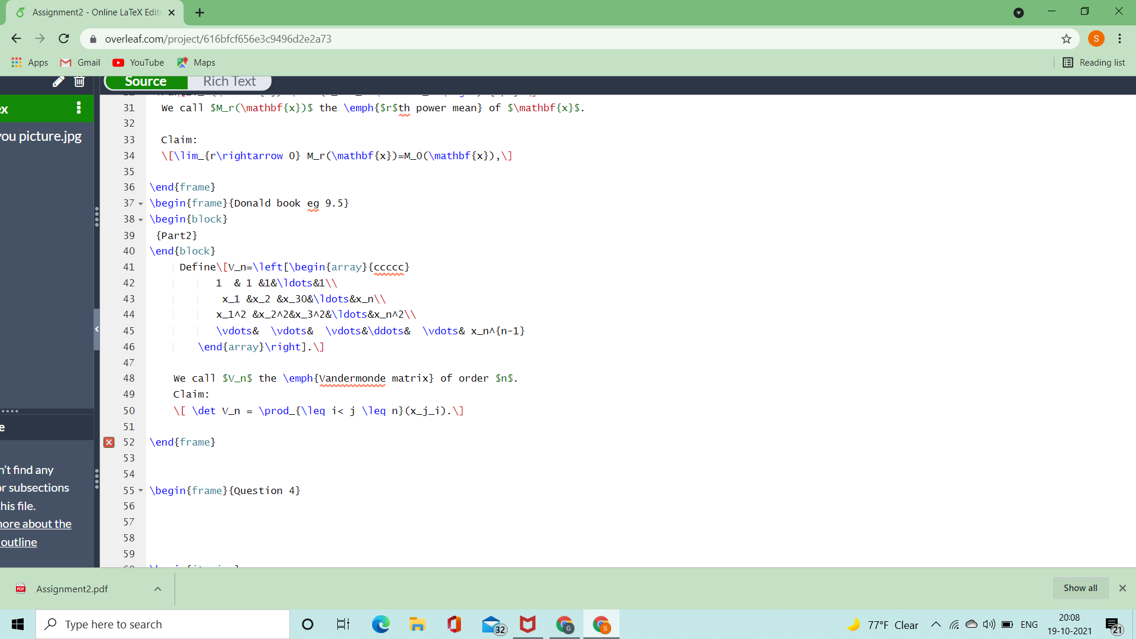The height and width of the screenshot is (639, 1136).
Task: Click the red error marker on line 52
Action: (109, 442)
